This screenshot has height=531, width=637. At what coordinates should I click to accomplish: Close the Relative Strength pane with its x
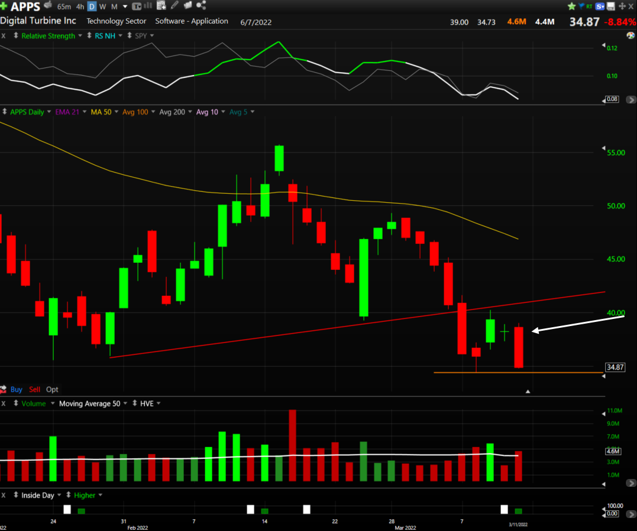(x=3, y=35)
